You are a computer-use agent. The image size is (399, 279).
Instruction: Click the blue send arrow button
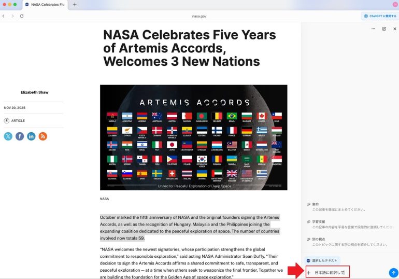click(393, 272)
